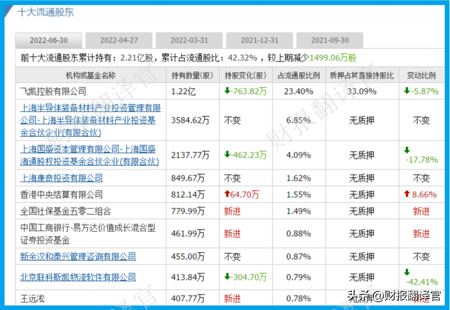Click the 33.09% pledge ratio cell
Image resolution: width=450 pixels, height=310 pixels.
(x=361, y=91)
